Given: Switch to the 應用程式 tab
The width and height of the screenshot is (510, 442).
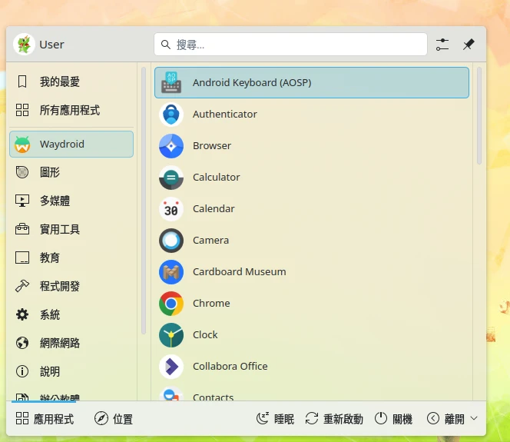Looking at the screenshot, I should [x=45, y=419].
